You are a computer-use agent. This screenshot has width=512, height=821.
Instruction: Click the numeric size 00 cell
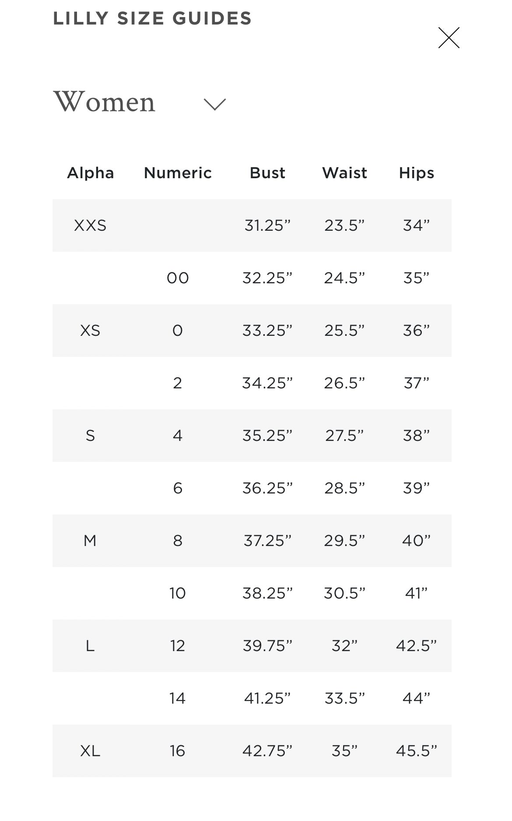(x=178, y=278)
